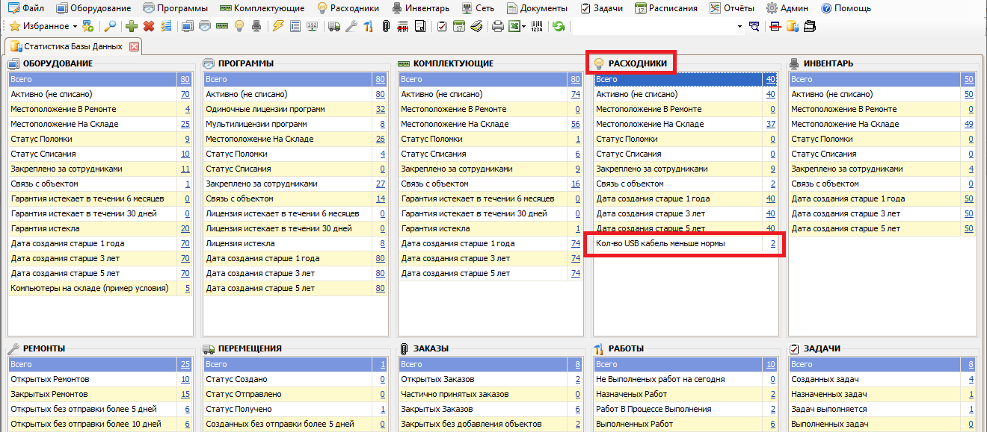Click the empty toolbar search combo field

(654, 26)
